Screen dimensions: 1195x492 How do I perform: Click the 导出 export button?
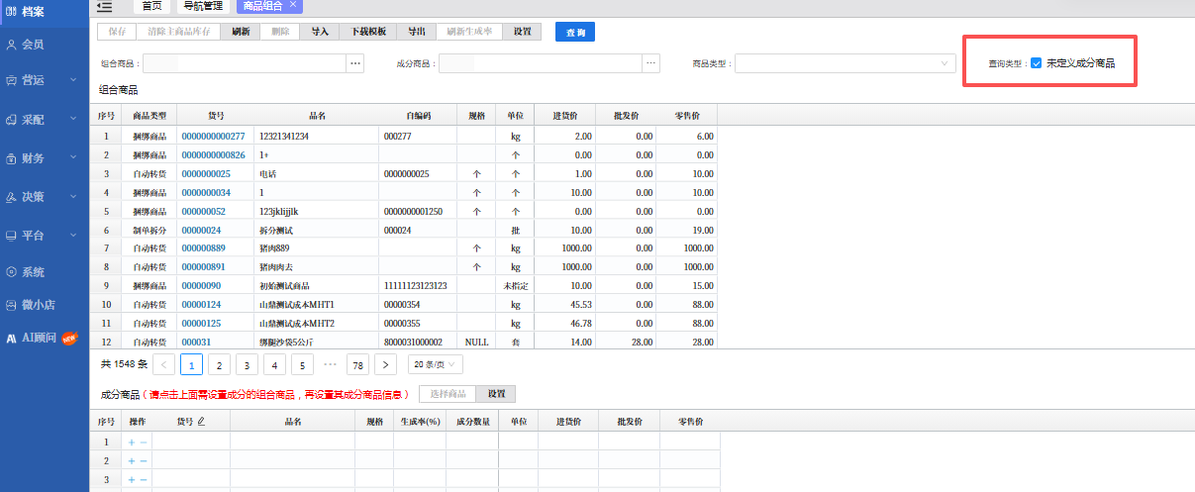418,32
